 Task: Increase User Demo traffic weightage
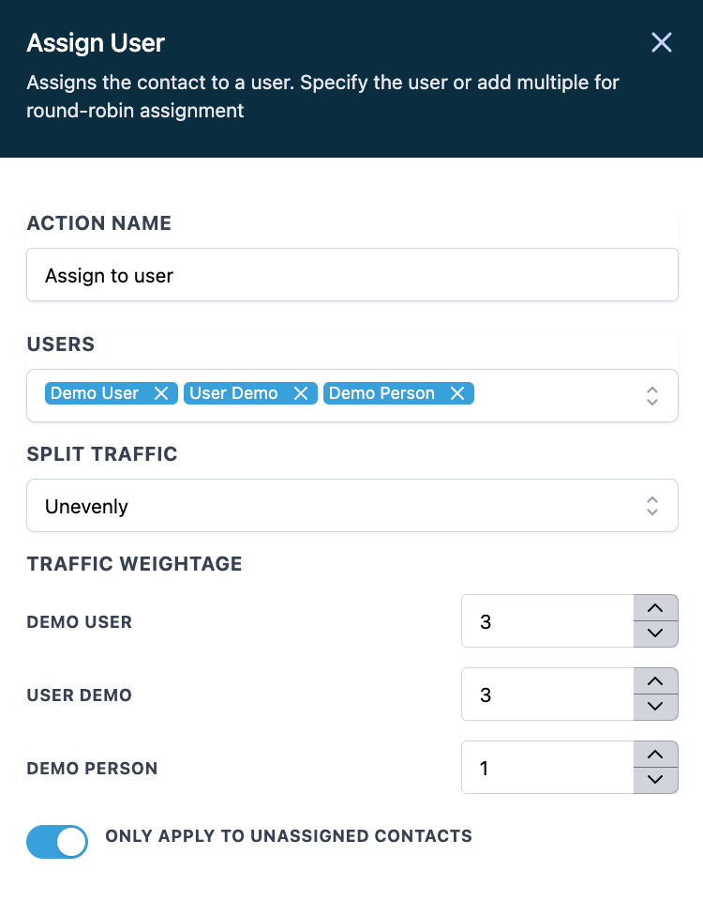click(x=655, y=681)
